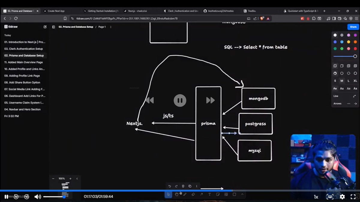
Task: Zoom out with the minus button
Action: (53, 179)
